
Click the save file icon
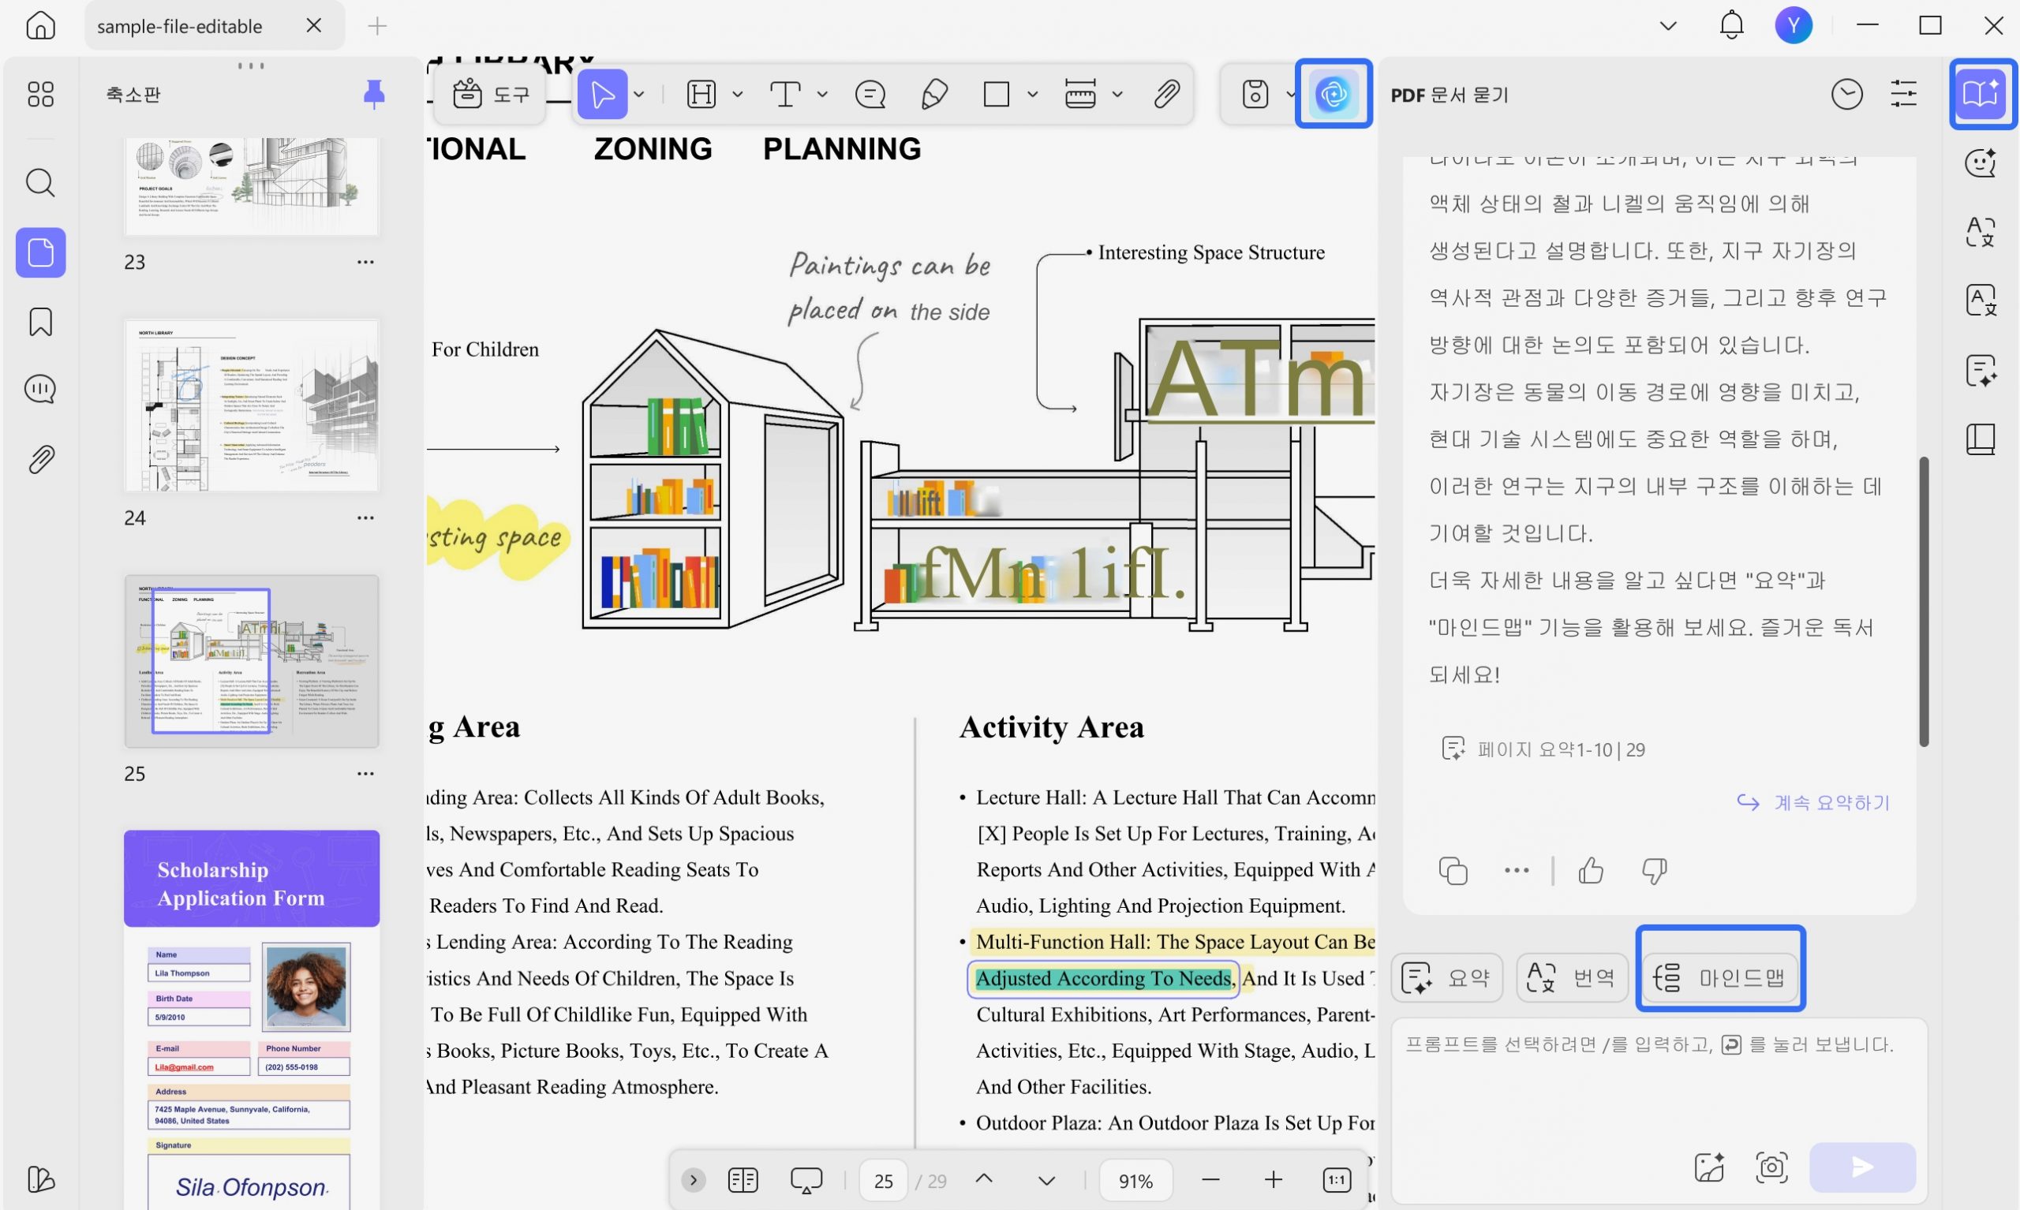pyautogui.click(x=1255, y=95)
